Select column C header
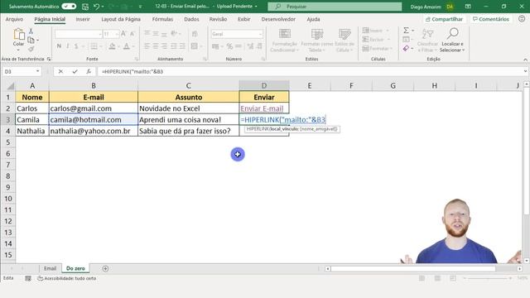This screenshot has width=530, height=298. coord(188,86)
